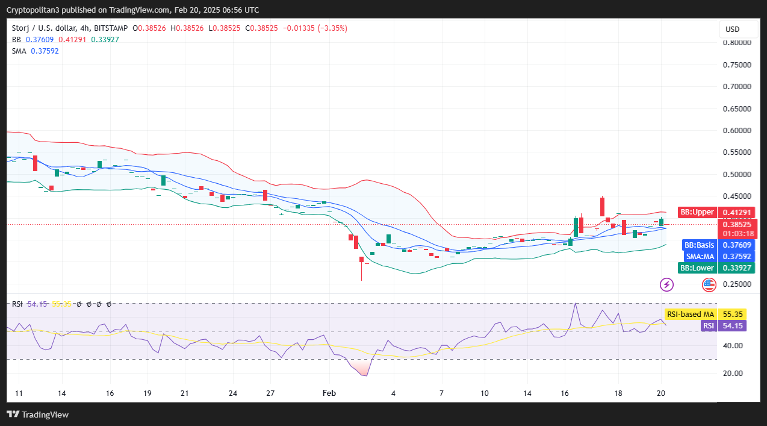
Task: Click the RSI indicator legend label
Action: tap(17, 304)
